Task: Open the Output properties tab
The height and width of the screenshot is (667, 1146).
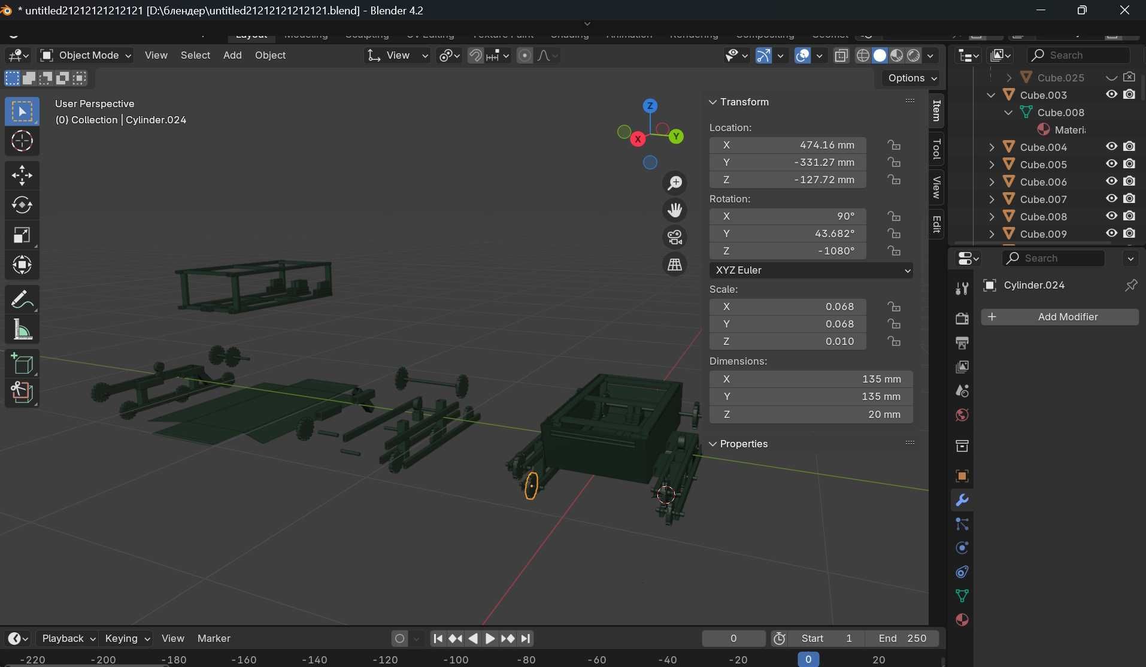Action: coord(962,343)
